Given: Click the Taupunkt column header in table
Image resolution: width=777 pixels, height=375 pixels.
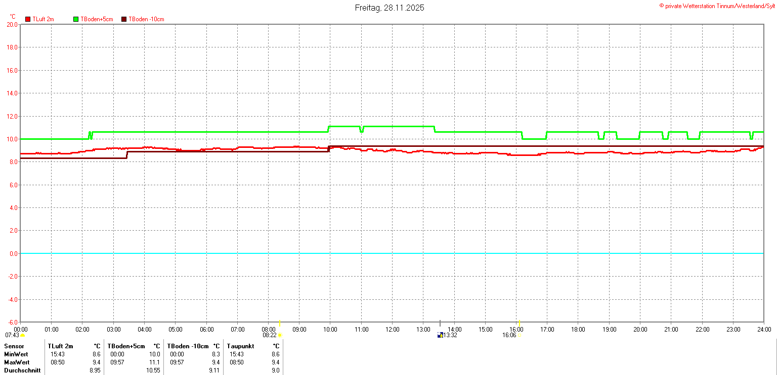Looking at the screenshot, I should (241, 346).
